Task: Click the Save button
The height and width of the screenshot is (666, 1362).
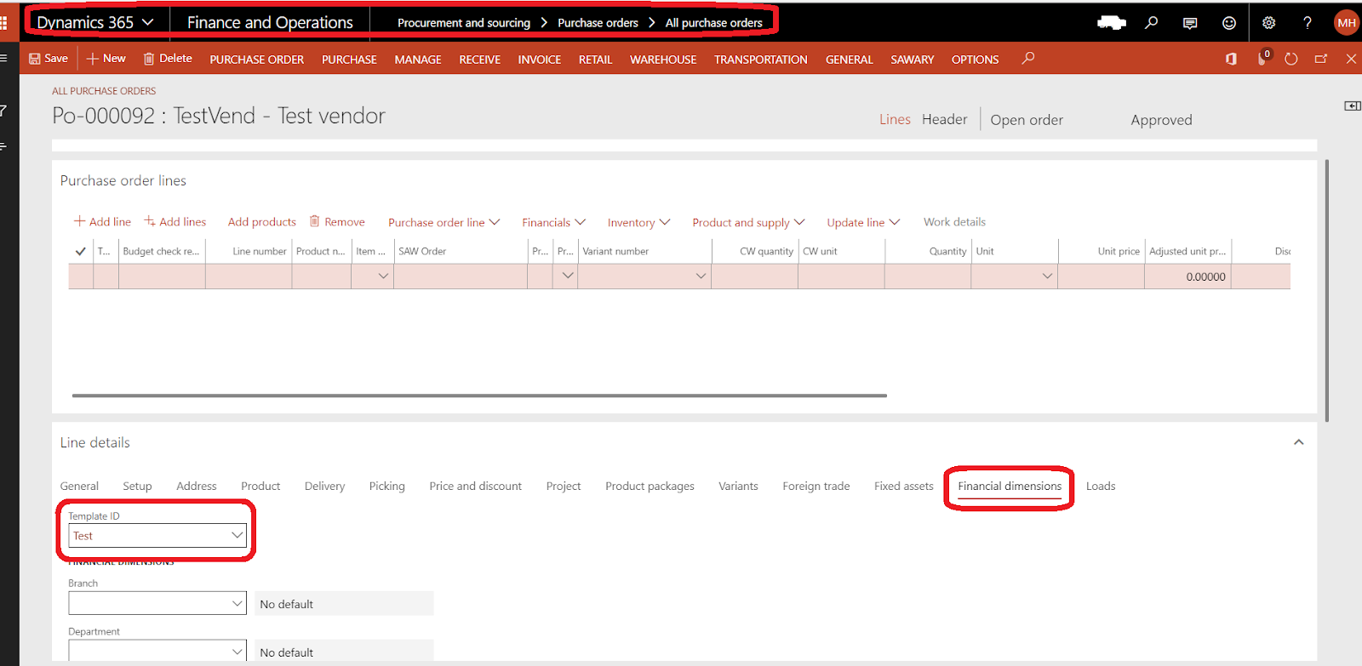Action: click(x=49, y=58)
